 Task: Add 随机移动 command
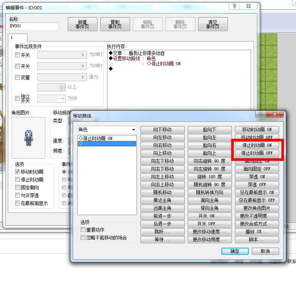pos(162,192)
